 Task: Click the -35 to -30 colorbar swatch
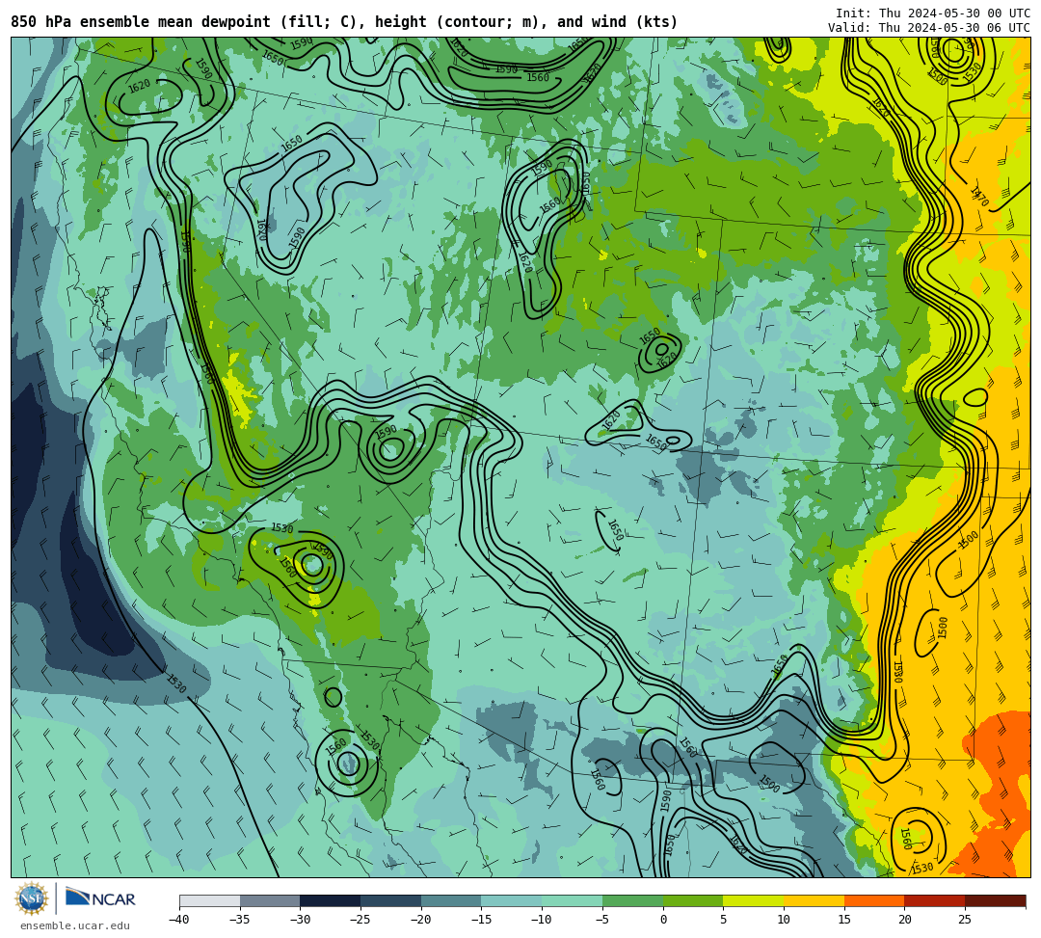point(270,900)
